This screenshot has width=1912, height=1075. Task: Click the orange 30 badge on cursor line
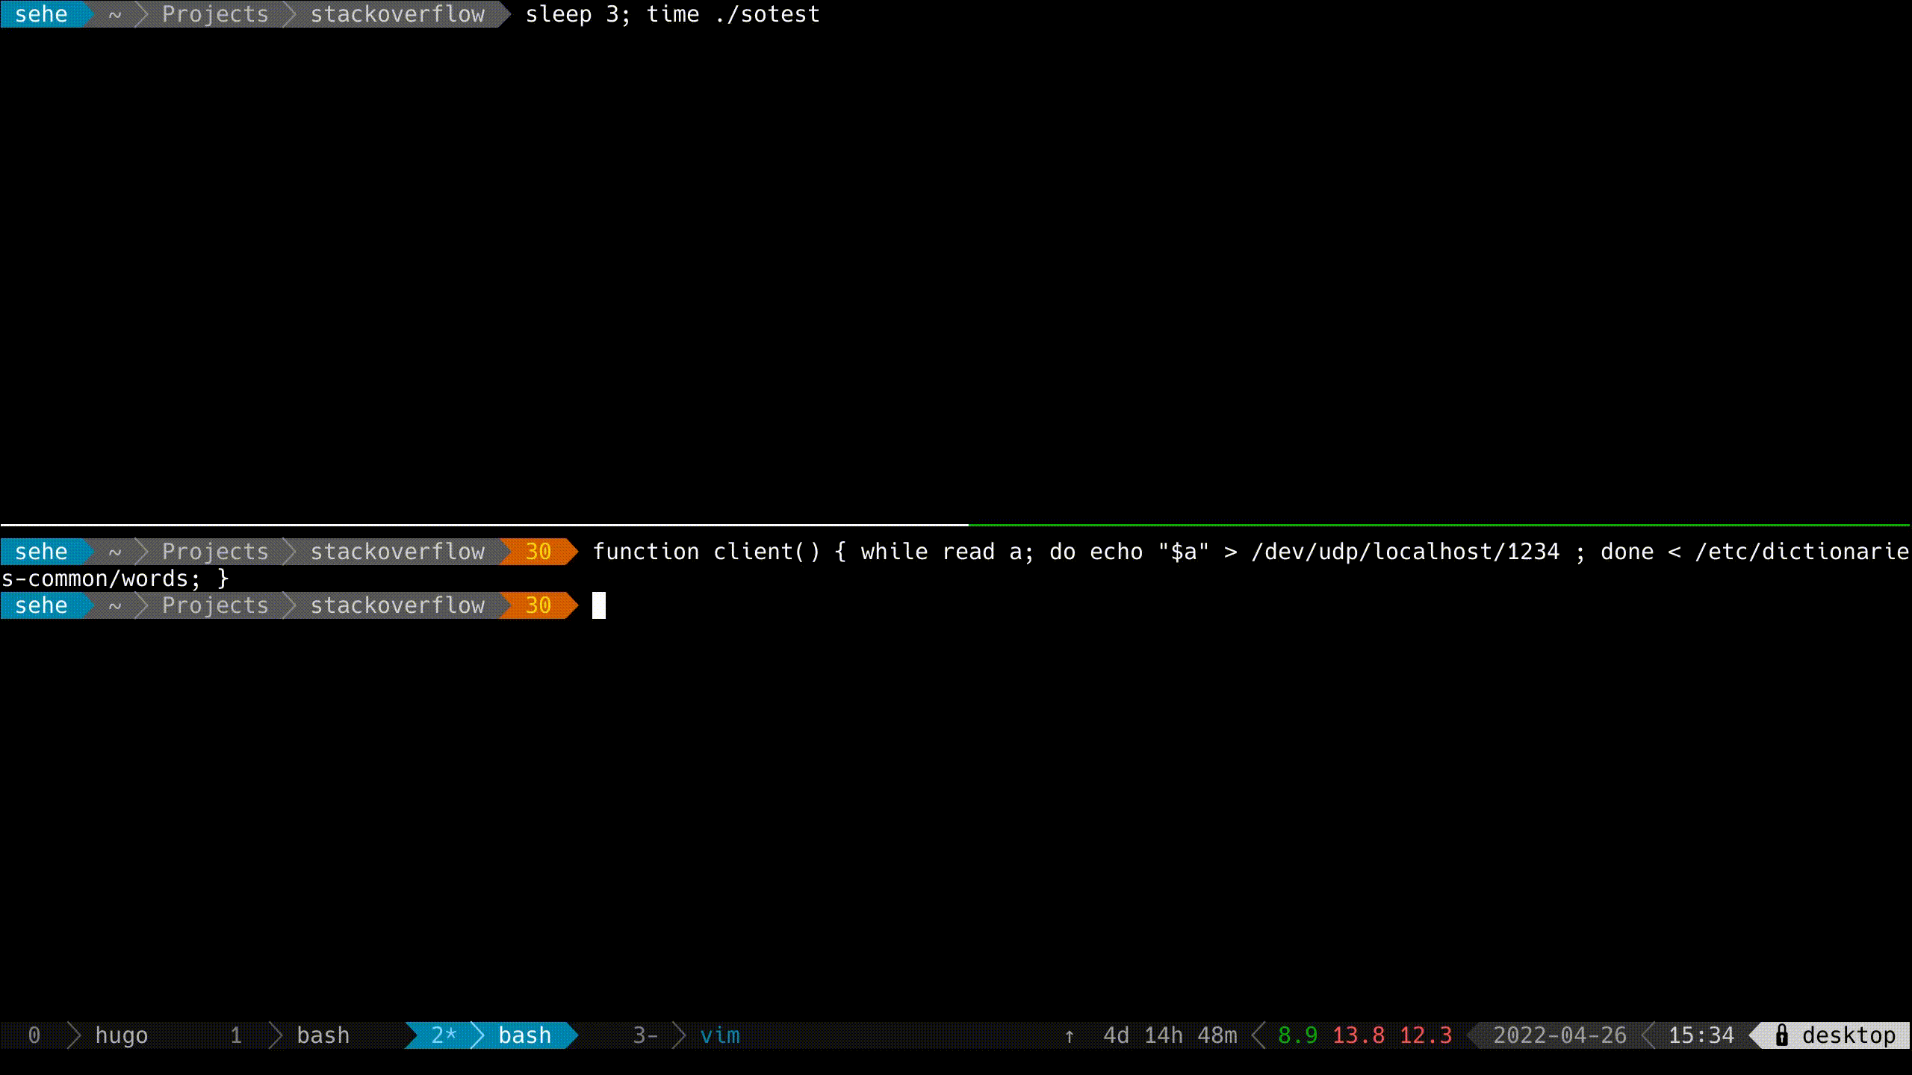(538, 605)
